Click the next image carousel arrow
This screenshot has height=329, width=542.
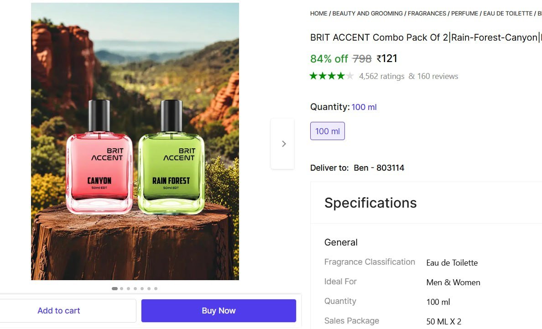point(283,143)
